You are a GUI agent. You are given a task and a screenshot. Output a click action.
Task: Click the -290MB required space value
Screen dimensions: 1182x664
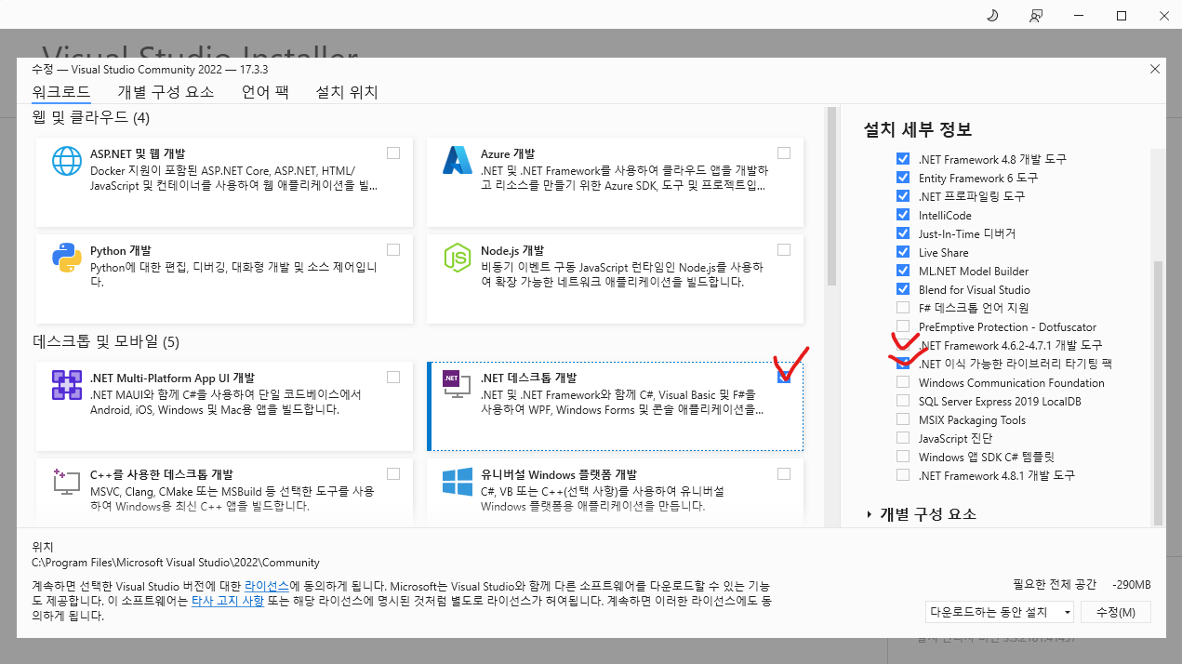(1132, 585)
